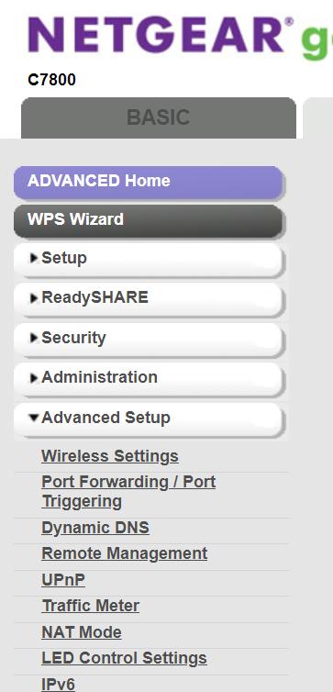Expand the ReadySHARE section arrow
Screen dimensions: 333x692
click(x=34, y=298)
